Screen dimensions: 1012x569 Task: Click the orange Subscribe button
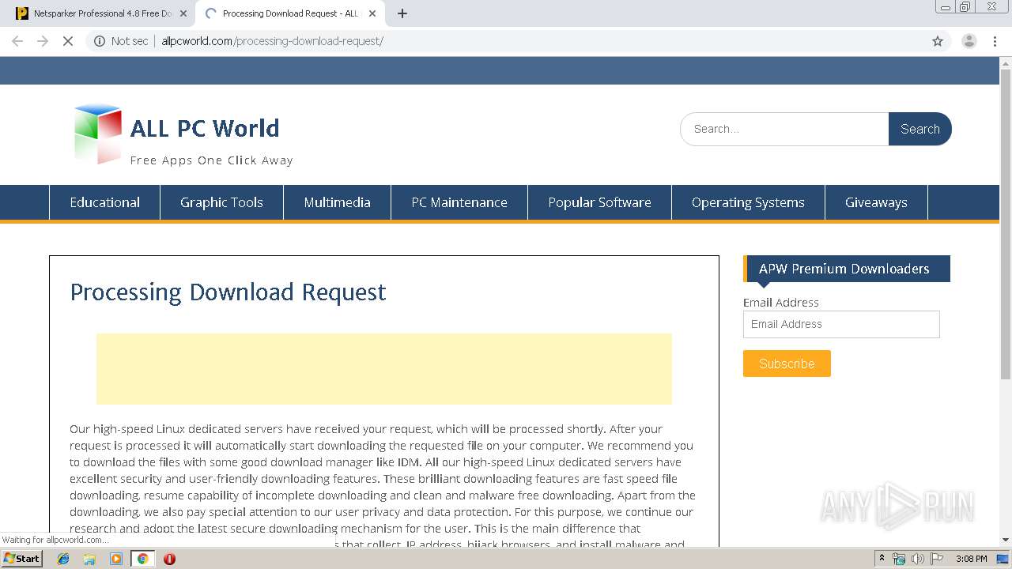[x=787, y=364]
